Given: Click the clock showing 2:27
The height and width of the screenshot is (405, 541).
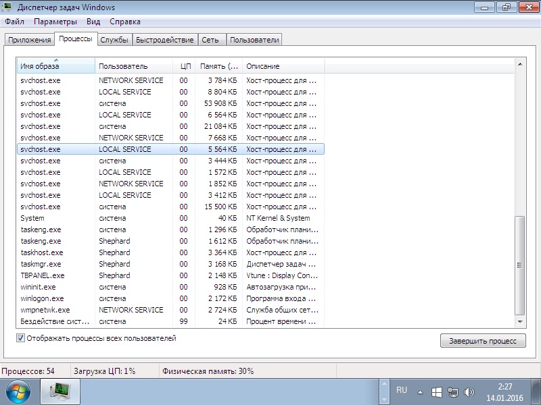Looking at the screenshot, I should point(504,392).
